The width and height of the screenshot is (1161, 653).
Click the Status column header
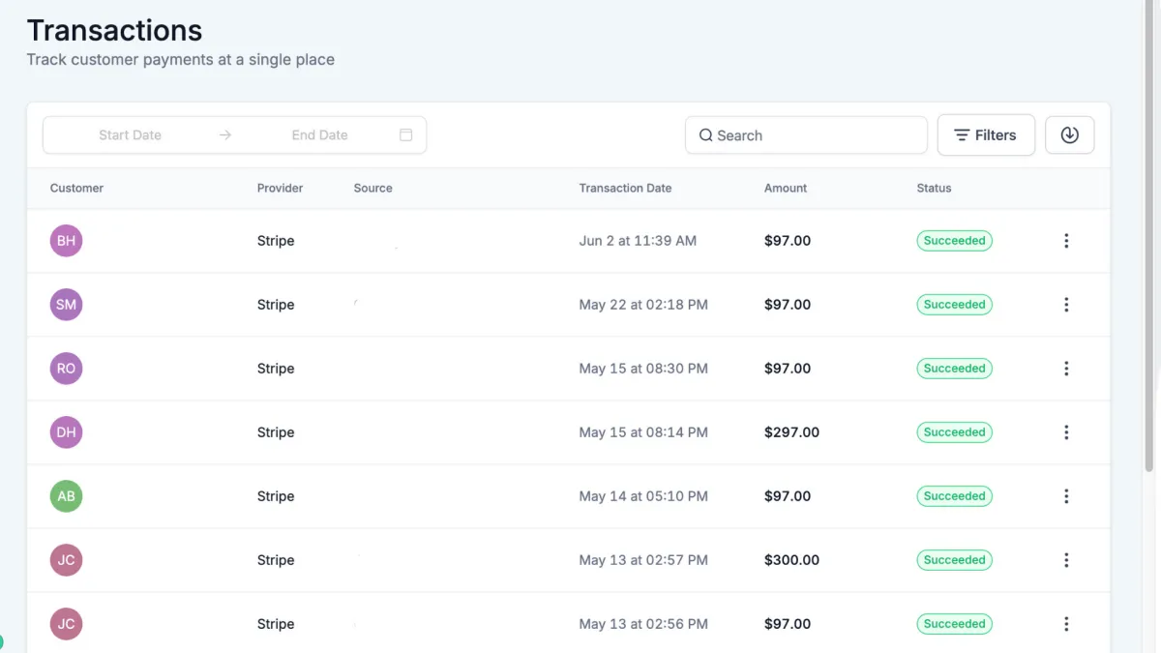(934, 188)
